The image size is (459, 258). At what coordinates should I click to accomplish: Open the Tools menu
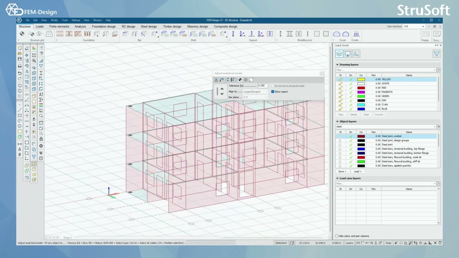[x=65, y=20]
